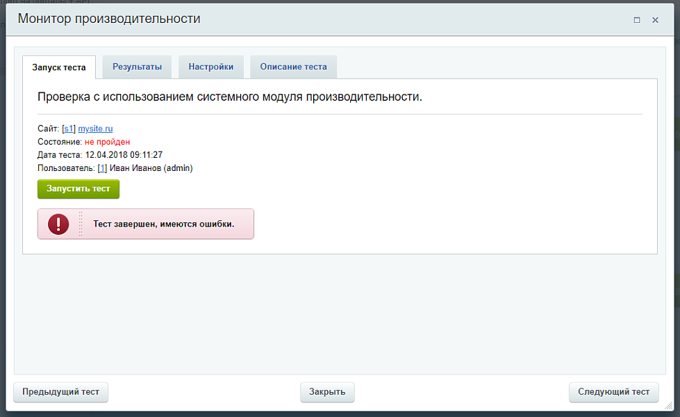Screen dimensions: 680x417
Task: Maximize the performance monitor dialog
Action: coord(637,20)
